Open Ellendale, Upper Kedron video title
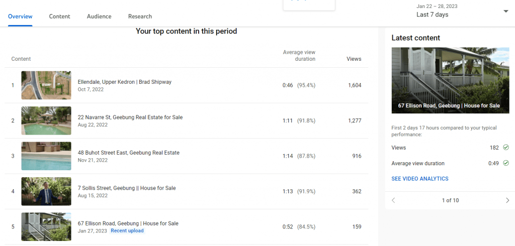Screen dimensions: 515x246 125,82
